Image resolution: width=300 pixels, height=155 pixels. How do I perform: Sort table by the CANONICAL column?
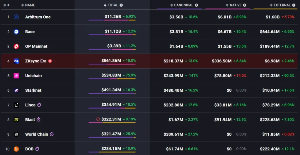click(x=182, y=5)
